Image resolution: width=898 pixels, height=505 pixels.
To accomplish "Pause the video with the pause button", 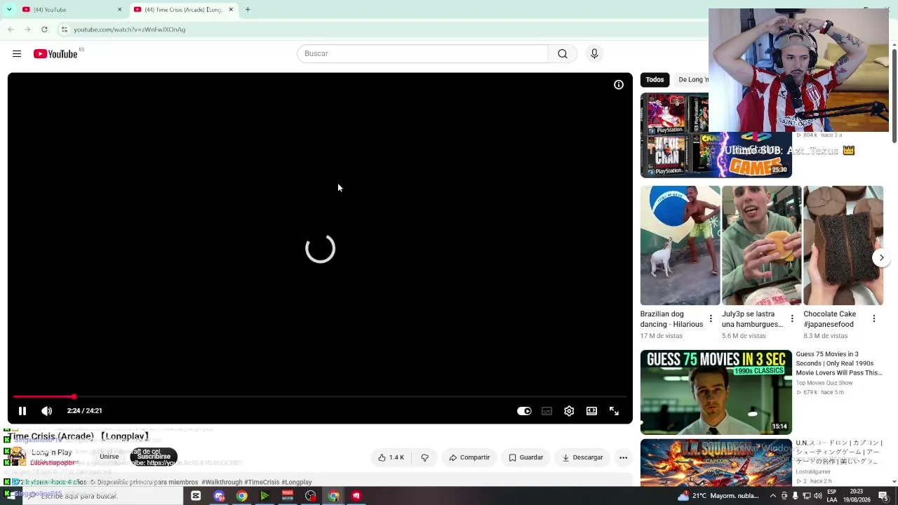I will pyautogui.click(x=22, y=411).
